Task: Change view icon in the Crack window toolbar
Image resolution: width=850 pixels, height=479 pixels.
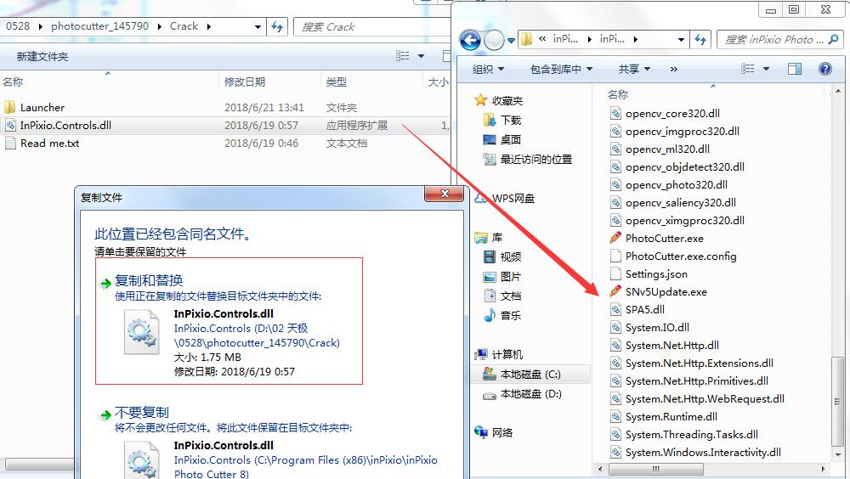Action: click(402, 56)
